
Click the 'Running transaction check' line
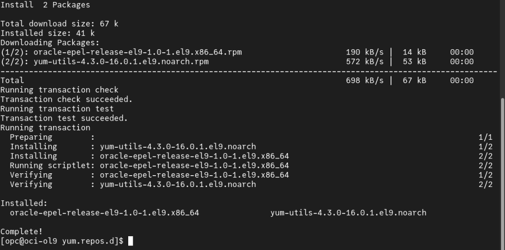[59, 90]
